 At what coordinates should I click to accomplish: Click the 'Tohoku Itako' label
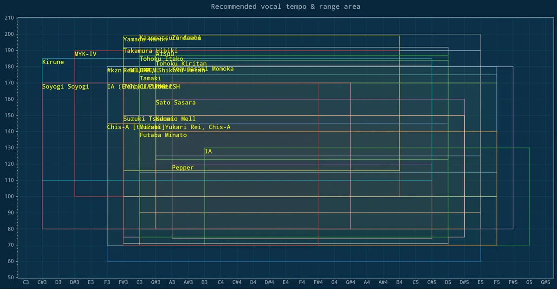click(162, 59)
